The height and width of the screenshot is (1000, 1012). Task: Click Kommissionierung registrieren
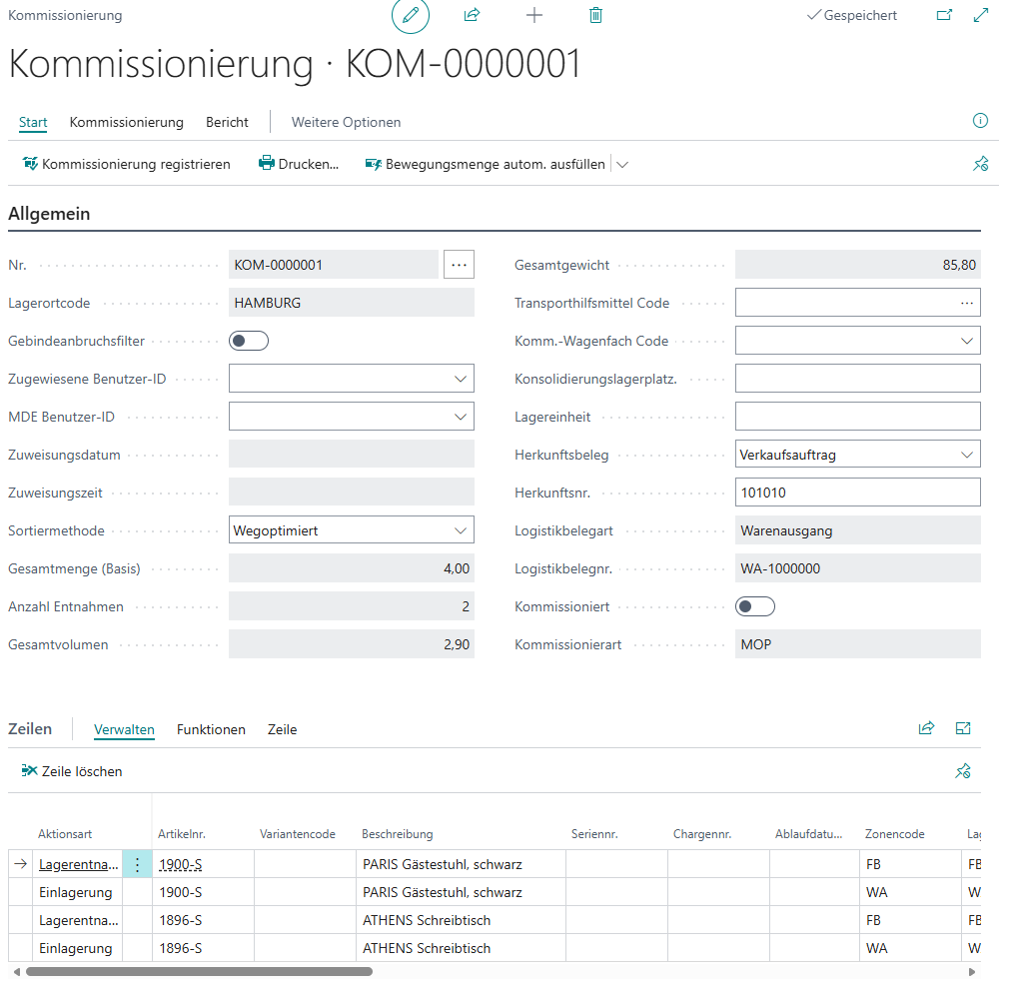[126, 163]
